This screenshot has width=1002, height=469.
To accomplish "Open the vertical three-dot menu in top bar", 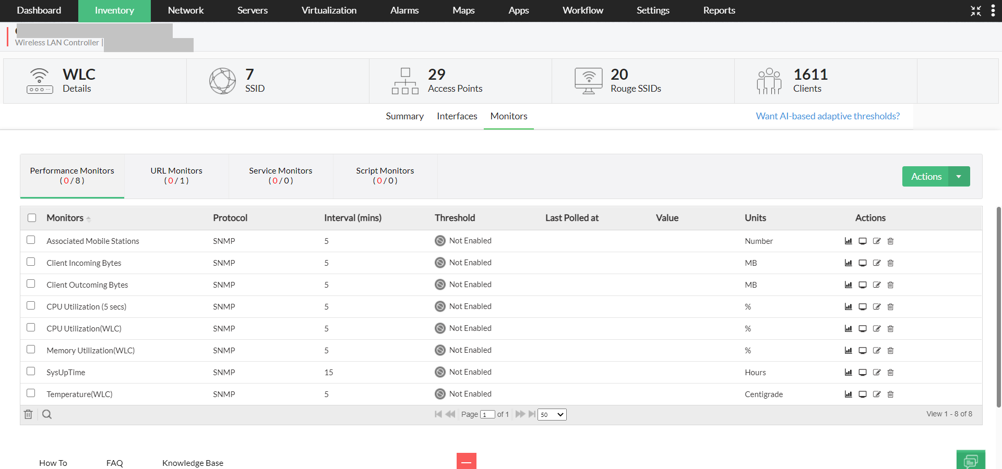I will pyautogui.click(x=993, y=11).
